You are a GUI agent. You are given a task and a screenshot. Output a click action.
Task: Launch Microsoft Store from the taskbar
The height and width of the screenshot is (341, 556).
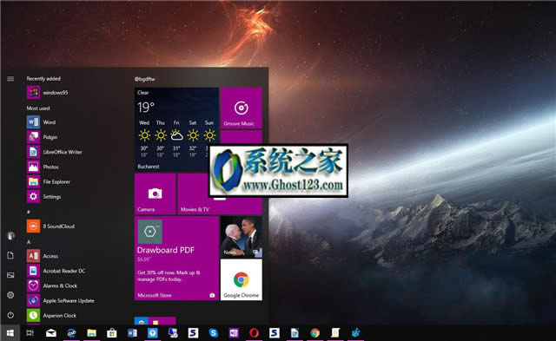pyautogui.click(x=112, y=333)
